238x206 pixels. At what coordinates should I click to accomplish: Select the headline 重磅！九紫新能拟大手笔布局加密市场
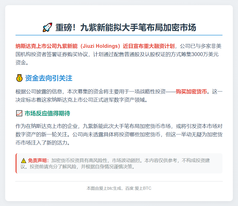[125, 27]
